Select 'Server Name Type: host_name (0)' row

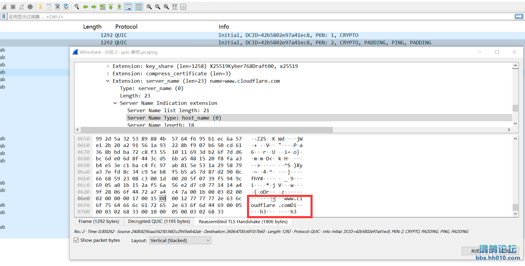point(319,118)
